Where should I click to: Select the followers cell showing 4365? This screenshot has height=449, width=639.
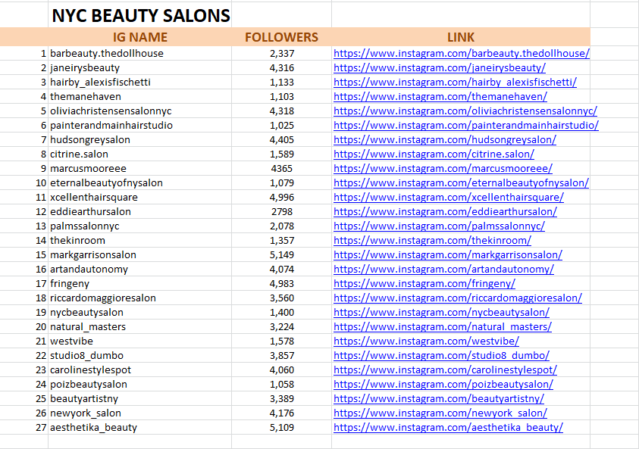pyautogui.click(x=282, y=169)
